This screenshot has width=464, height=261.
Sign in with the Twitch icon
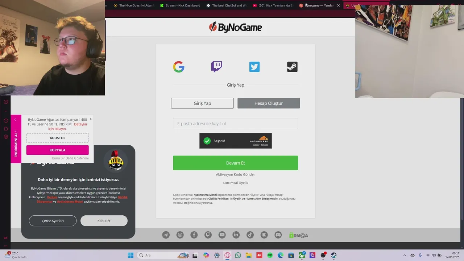tap(216, 67)
